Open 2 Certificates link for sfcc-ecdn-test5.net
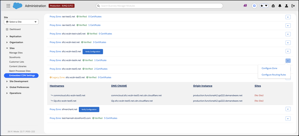The height and width of the screenshot is (136, 299). click(x=101, y=69)
